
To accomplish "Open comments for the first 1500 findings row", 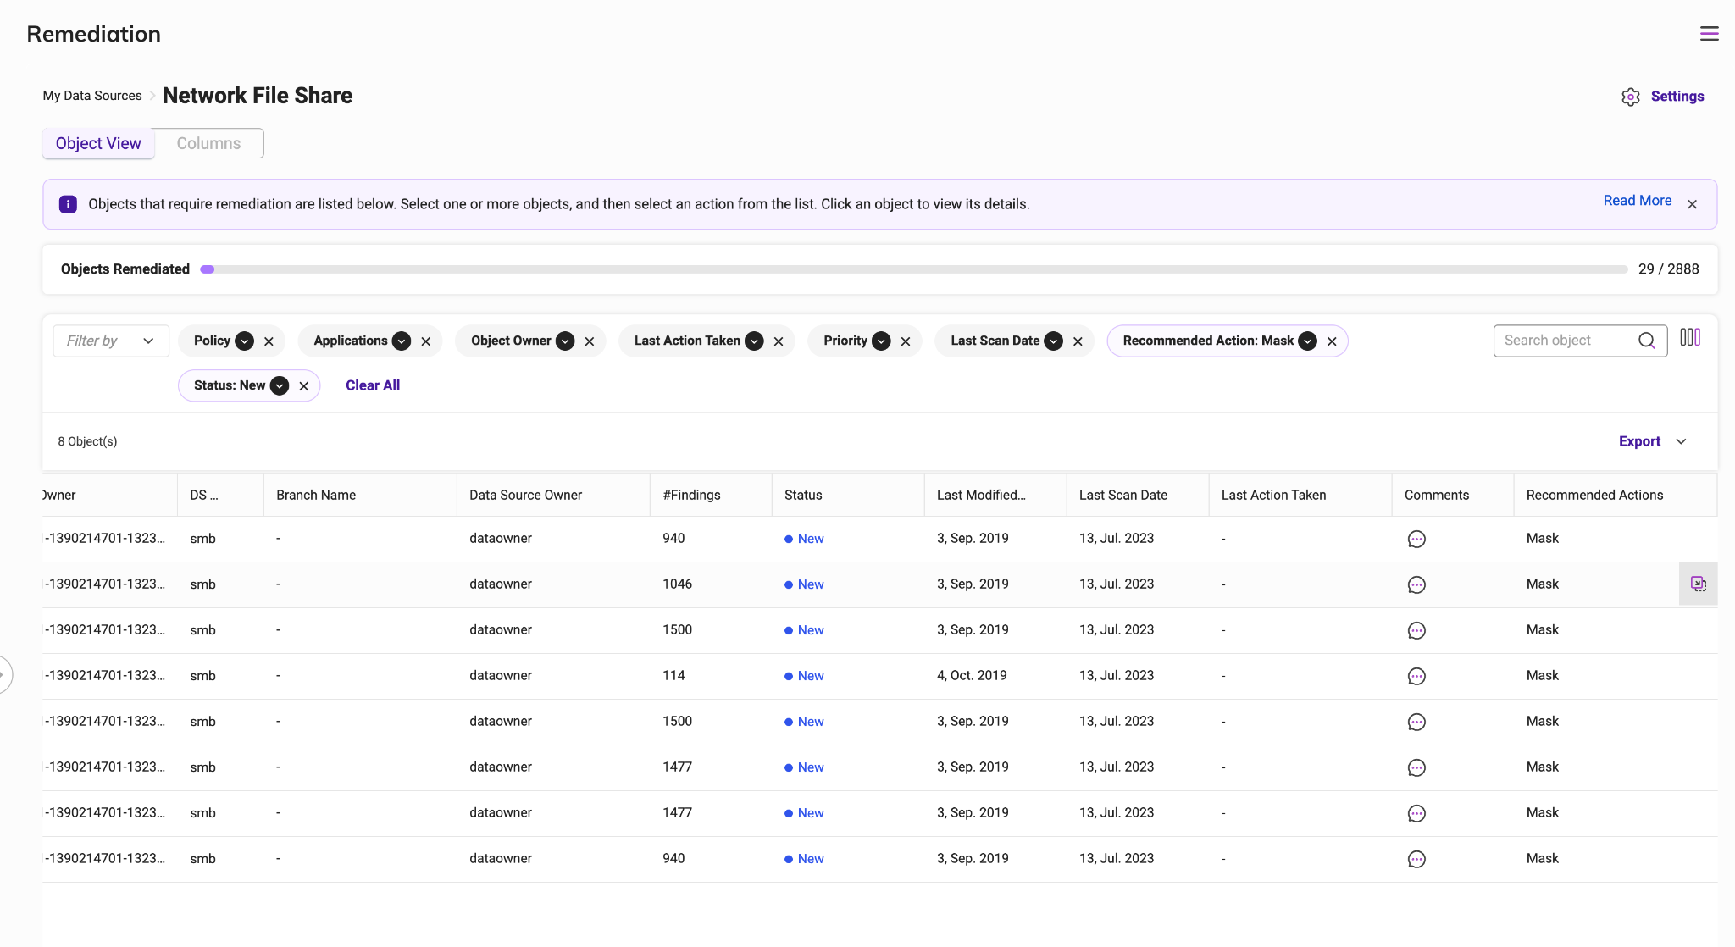I will click(x=1416, y=631).
